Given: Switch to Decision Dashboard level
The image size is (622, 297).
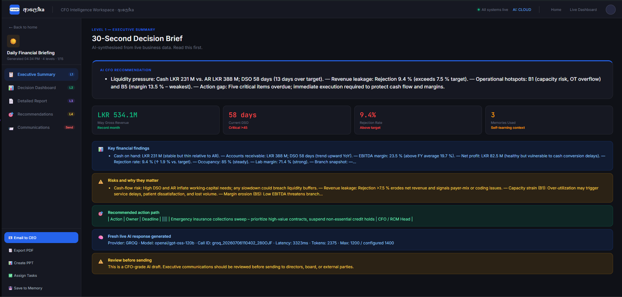Looking at the screenshot, I should 41,88.
